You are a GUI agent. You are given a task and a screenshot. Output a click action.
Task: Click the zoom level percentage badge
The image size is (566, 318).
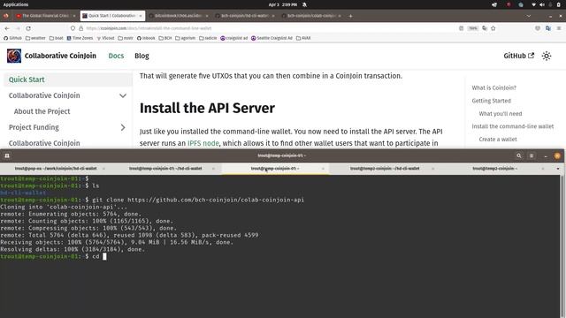(x=473, y=28)
